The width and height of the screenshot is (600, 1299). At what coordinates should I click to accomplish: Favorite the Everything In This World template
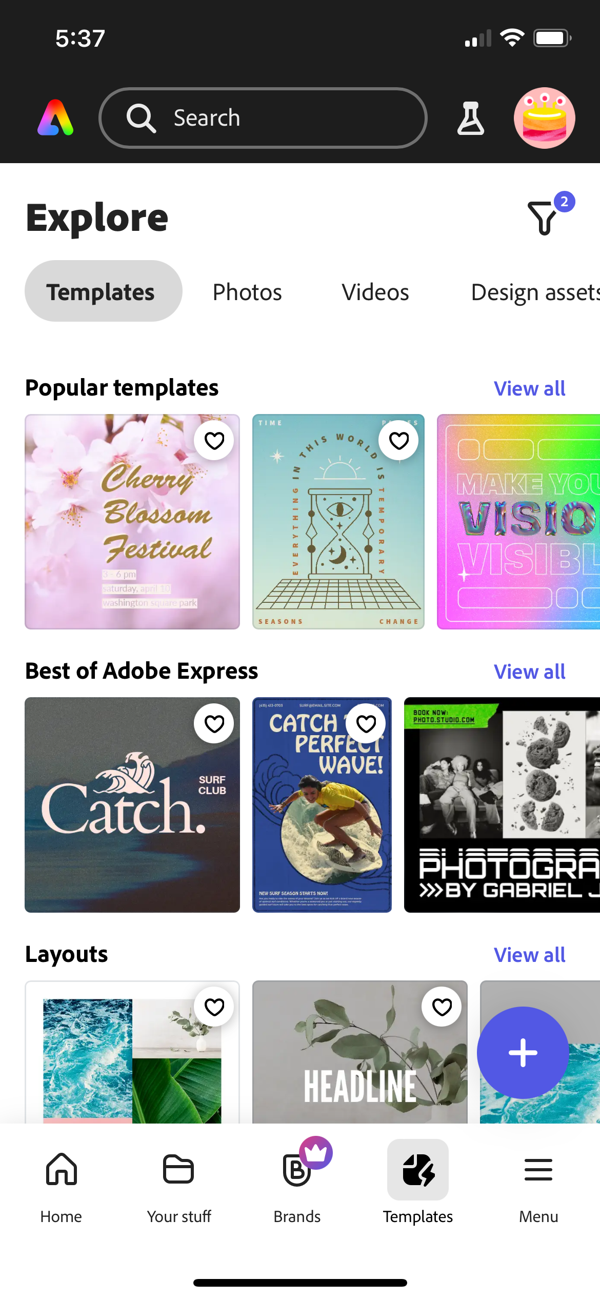399,440
